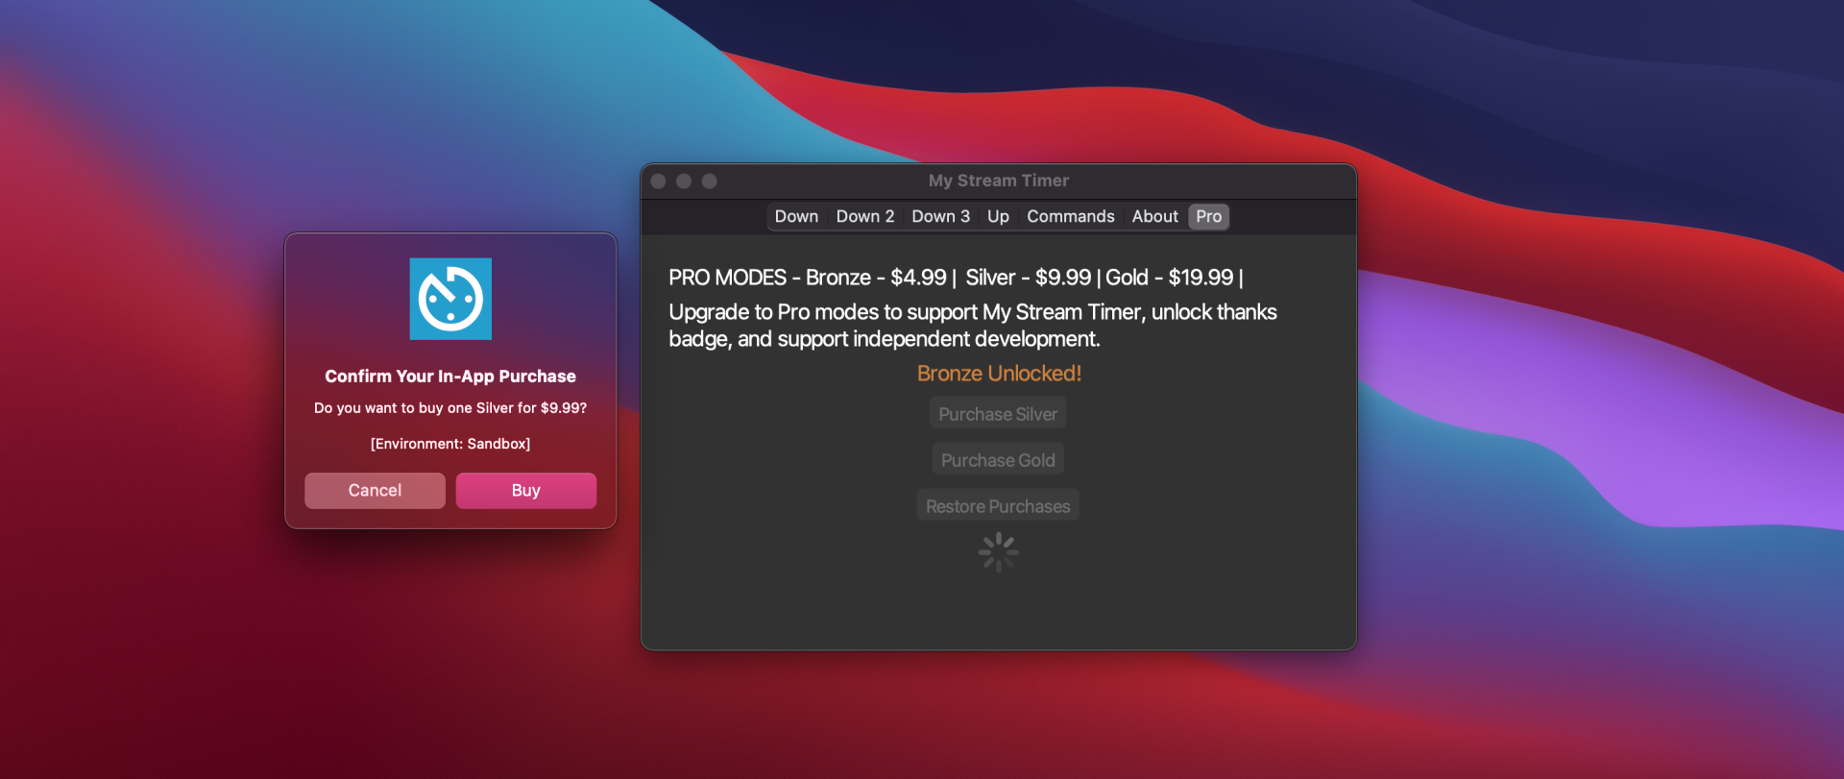Click the 'Bronze Unlocked!' status text
1844x779 pixels.
click(999, 374)
